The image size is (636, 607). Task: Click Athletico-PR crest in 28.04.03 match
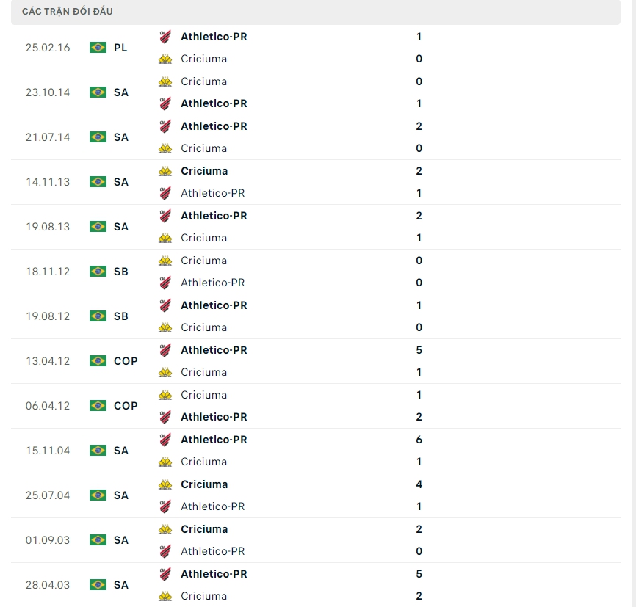pos(165,574)
